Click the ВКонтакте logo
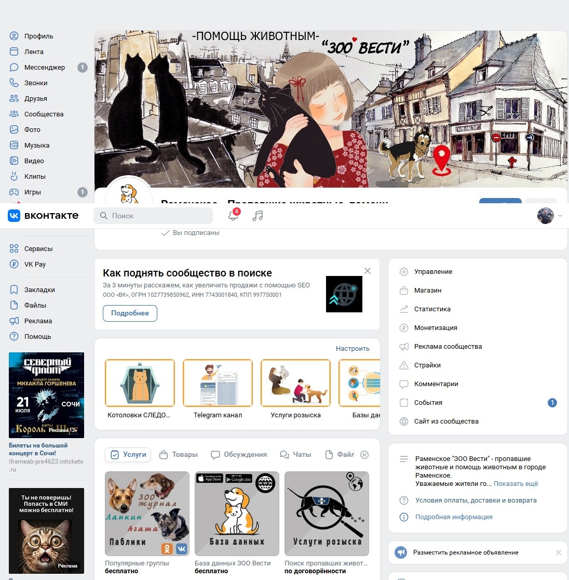Screen dimensions: 569x580 click(x=43, y=215)
